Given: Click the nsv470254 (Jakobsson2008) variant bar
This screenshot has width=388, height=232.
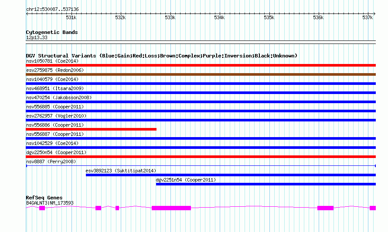Looking at the screenshot, I should [x=201, y=102].
